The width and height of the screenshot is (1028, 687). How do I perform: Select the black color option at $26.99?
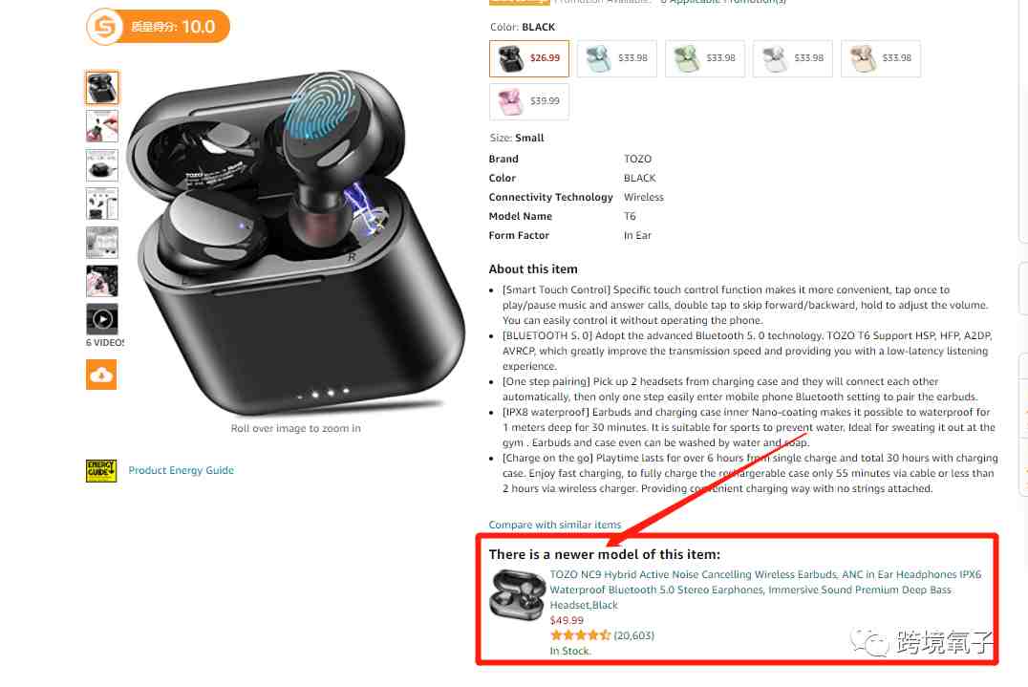(529, 58)
